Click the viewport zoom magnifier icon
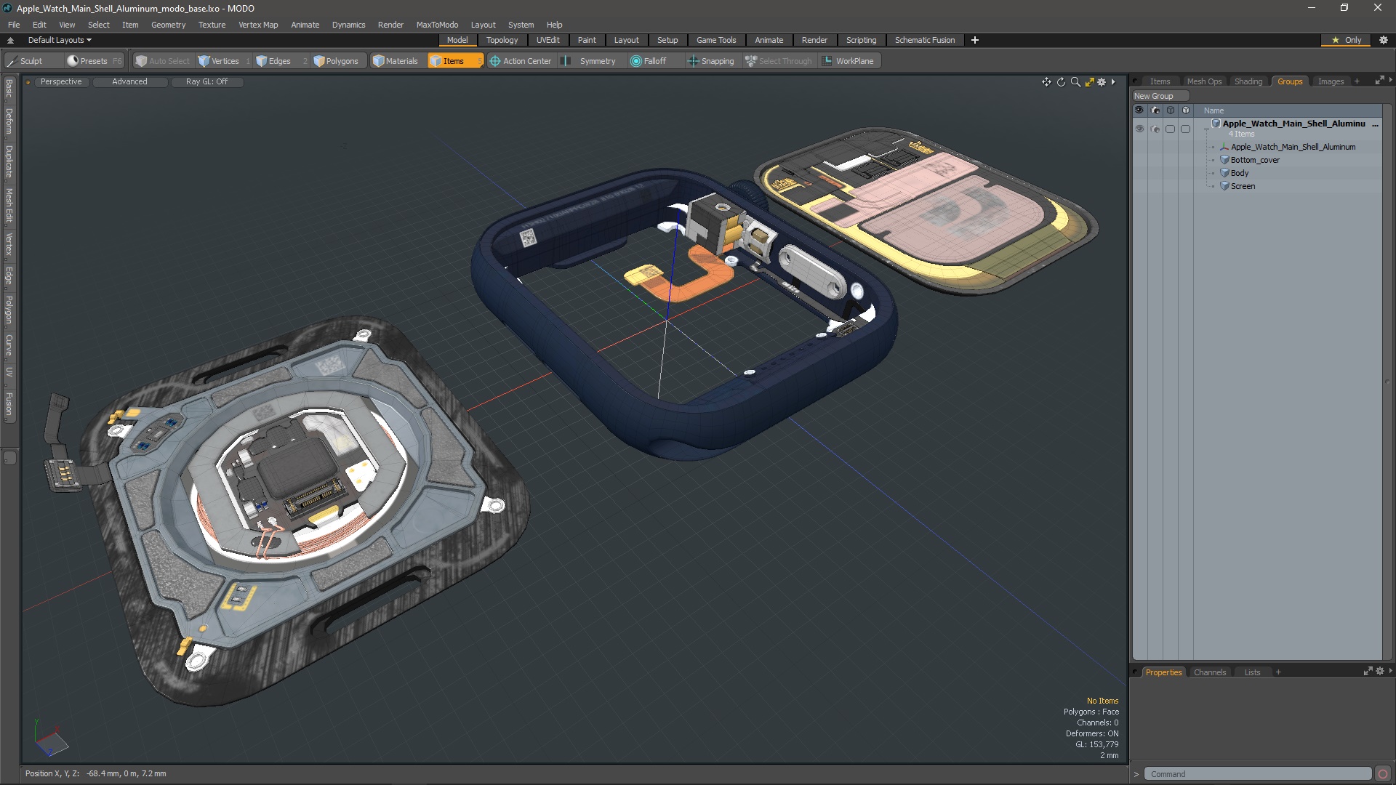 (1075, 82)
